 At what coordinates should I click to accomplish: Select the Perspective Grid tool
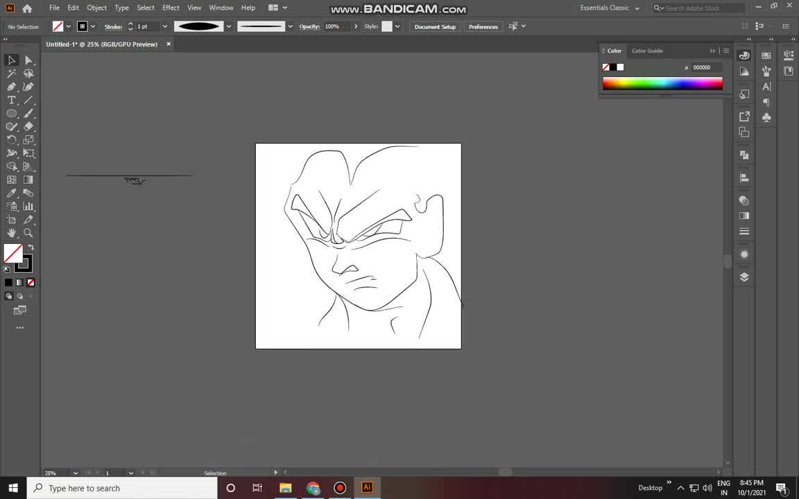click(28, 166)
